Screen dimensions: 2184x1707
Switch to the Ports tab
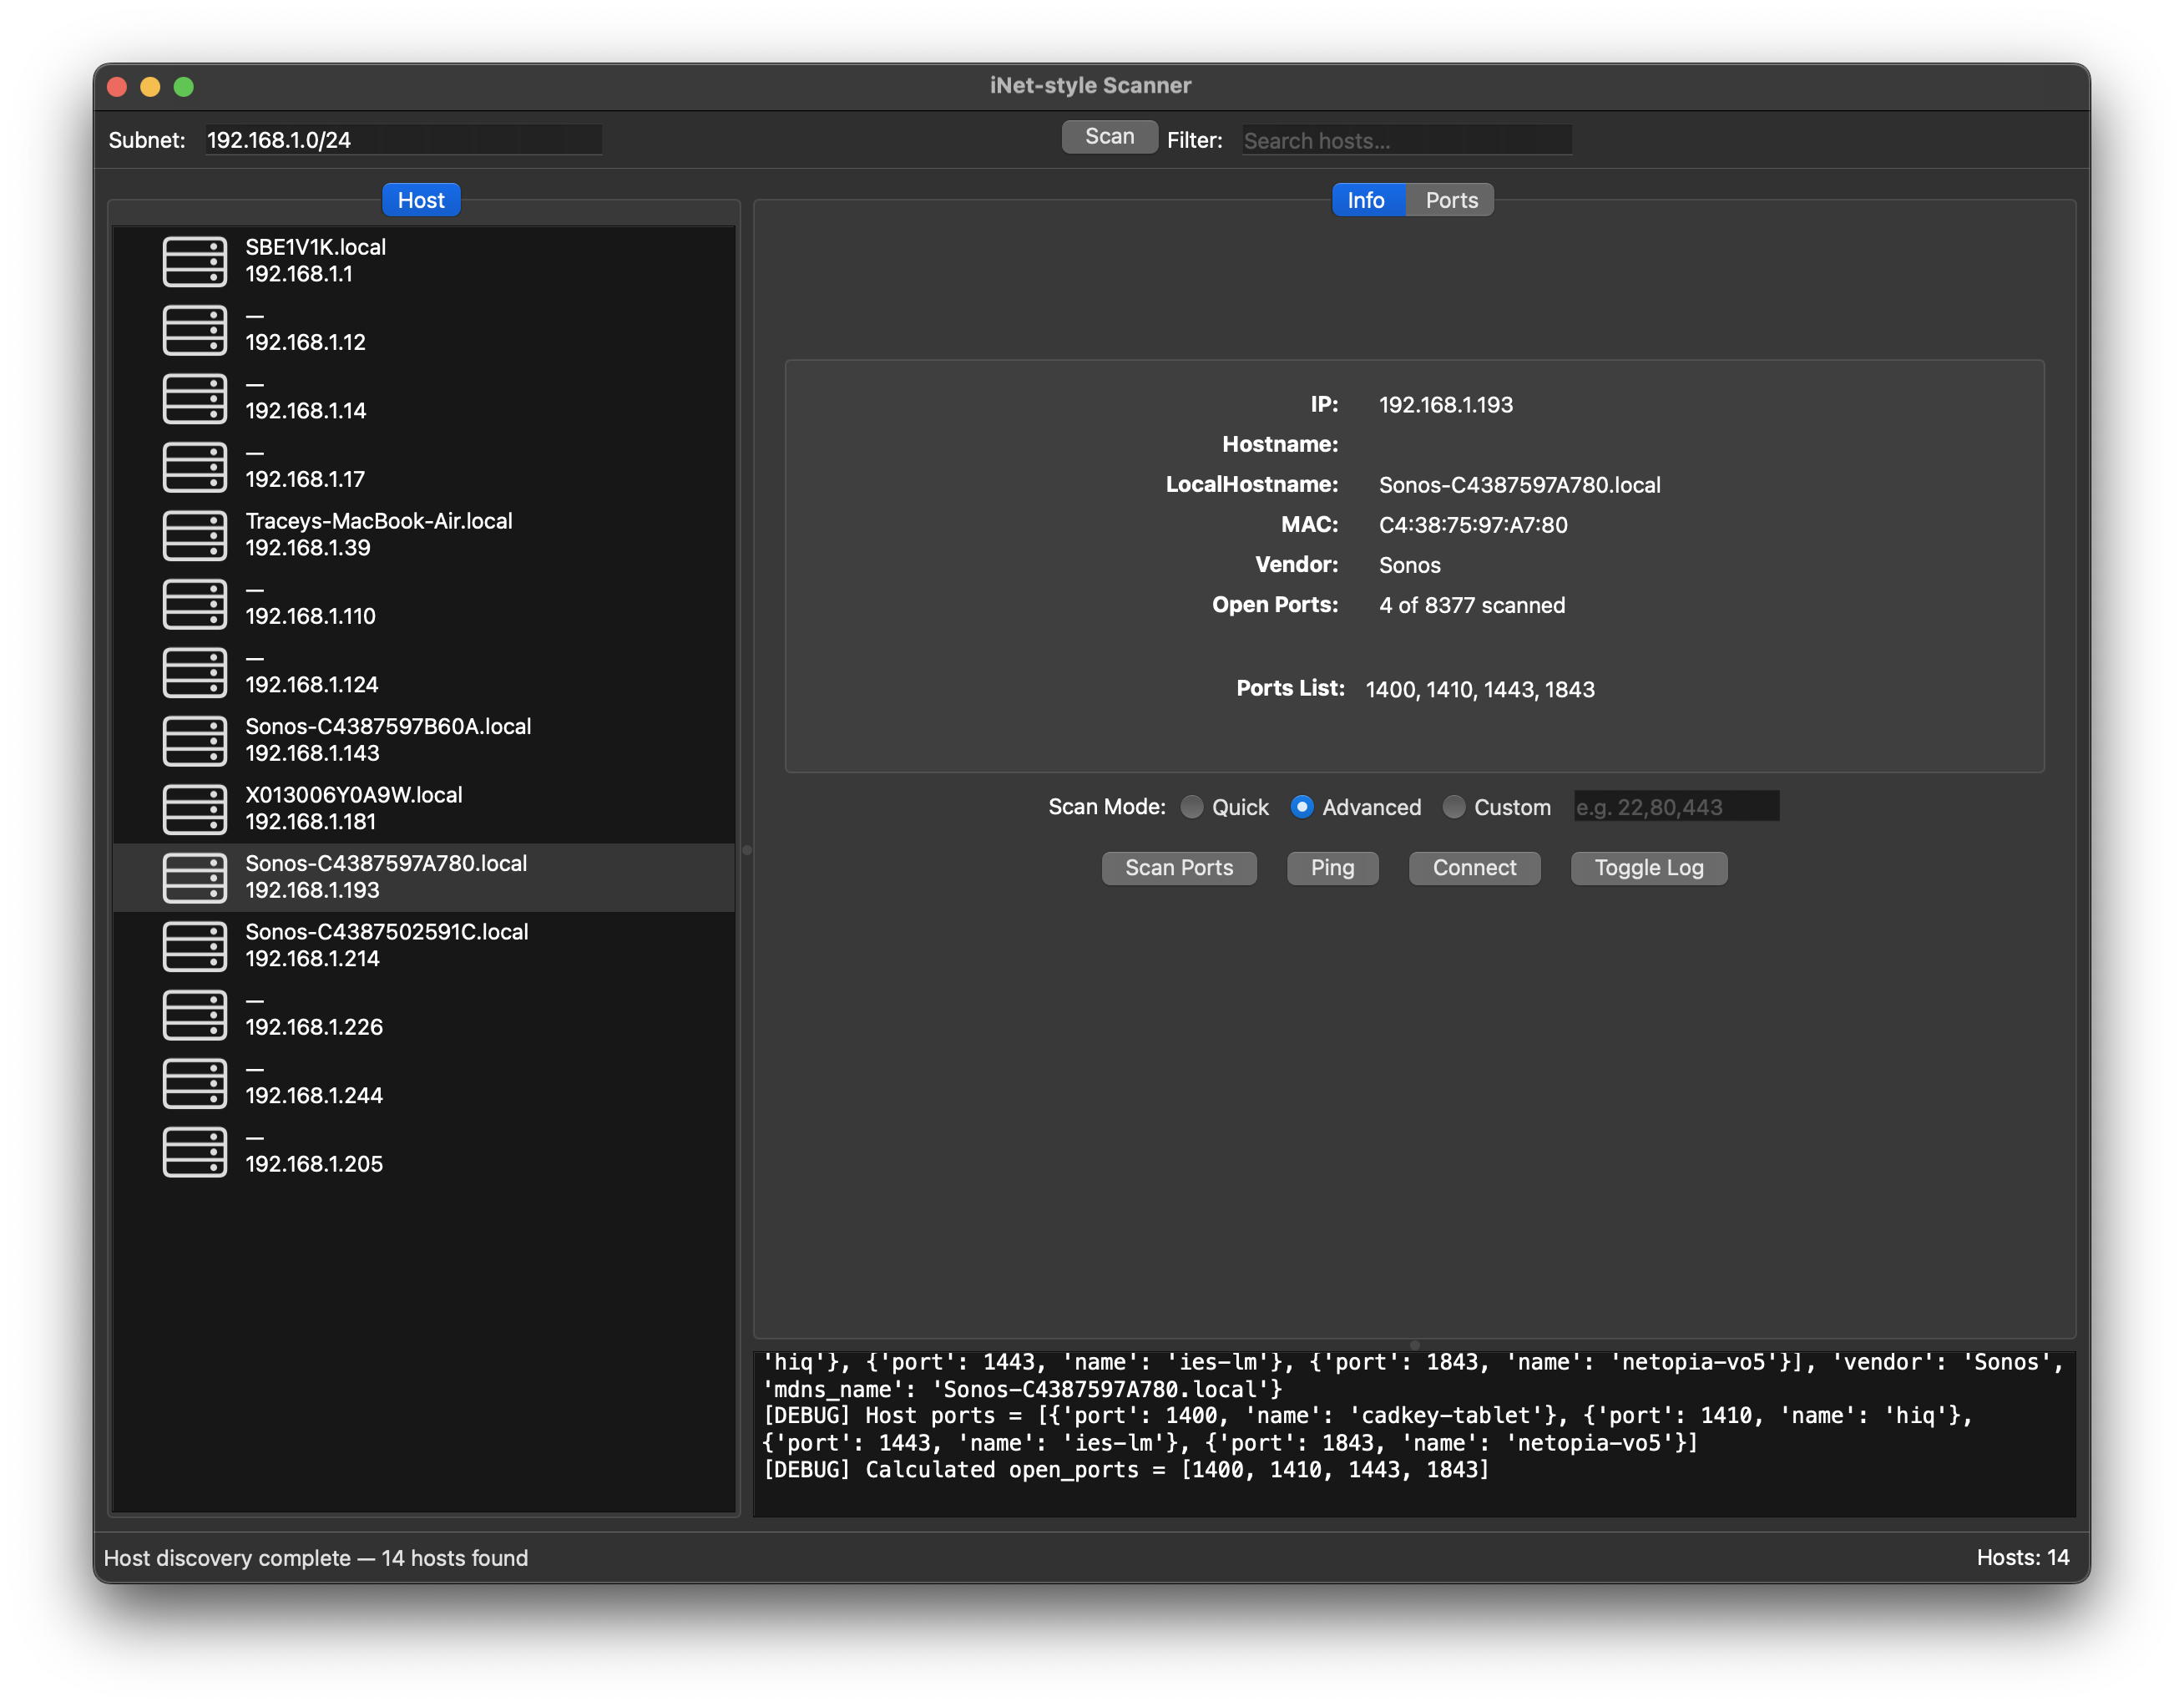1450,200
